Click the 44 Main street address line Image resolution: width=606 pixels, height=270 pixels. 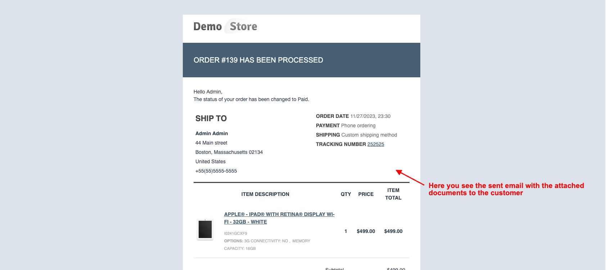click(211, 143)
